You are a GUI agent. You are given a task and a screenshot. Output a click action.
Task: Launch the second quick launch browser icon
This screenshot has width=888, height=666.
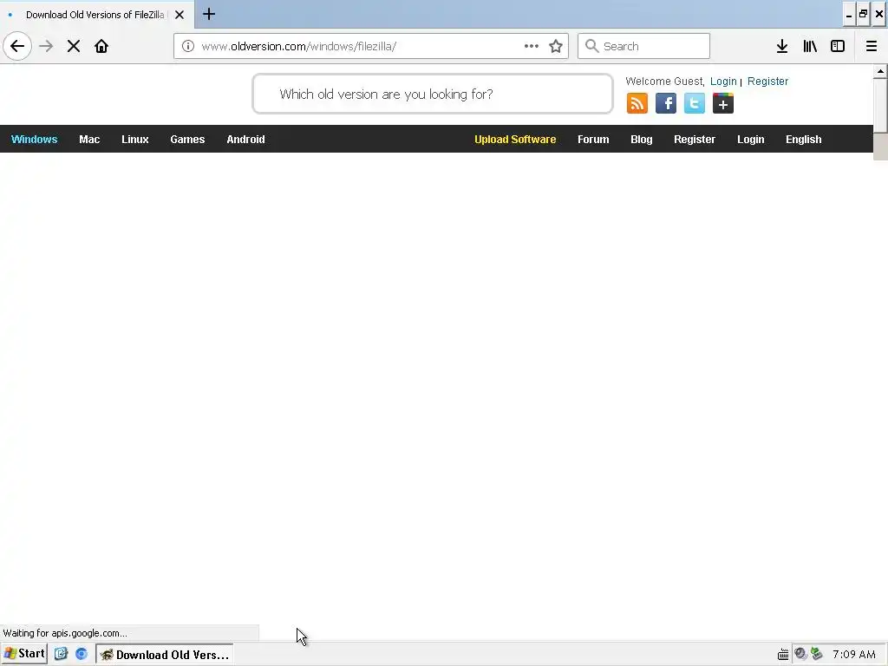[82, 654]
